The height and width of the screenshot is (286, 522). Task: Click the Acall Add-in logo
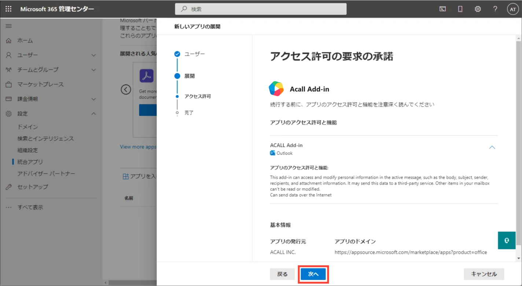click(x=276, y=89)
